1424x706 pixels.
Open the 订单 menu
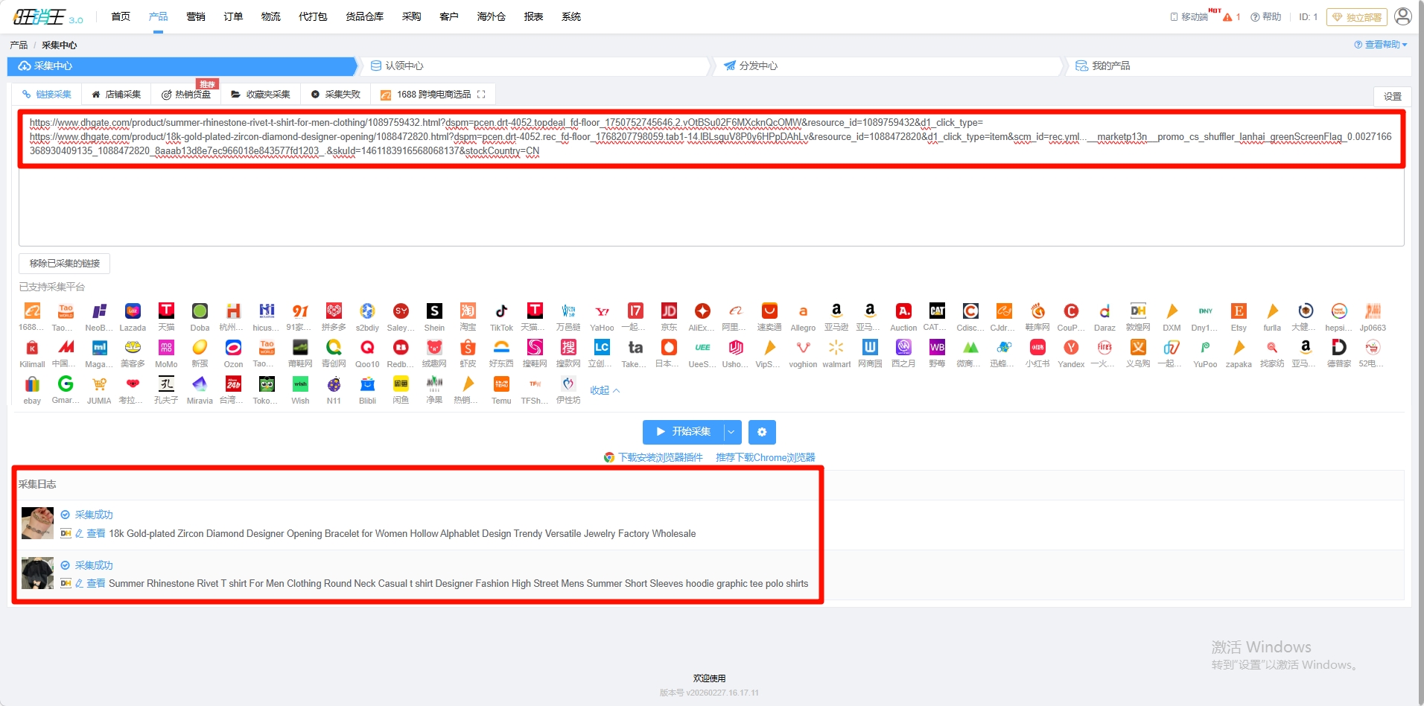coord(233,16)
